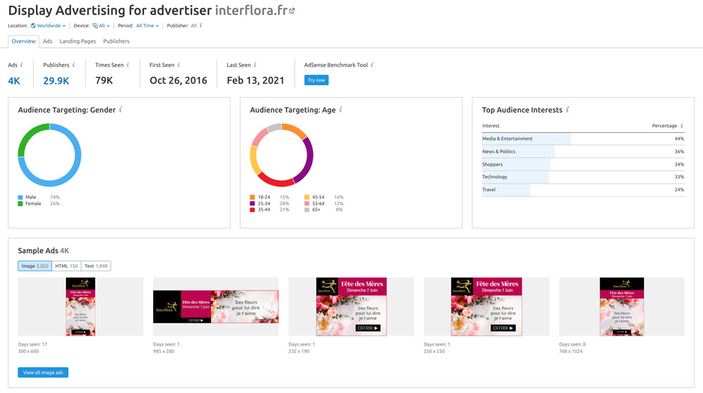Click the yellow 45-54 legend swatch
703x393 pixels.
pyautogui.click(x=307, y=197)
